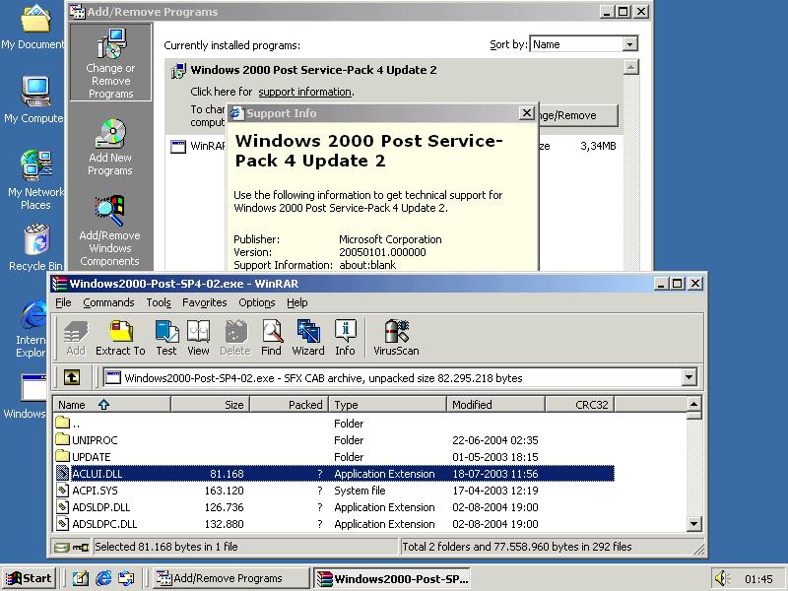Launch Internet Explorer from quick launch
This screenshot has height=591, width=788.
tap(103, 578)
